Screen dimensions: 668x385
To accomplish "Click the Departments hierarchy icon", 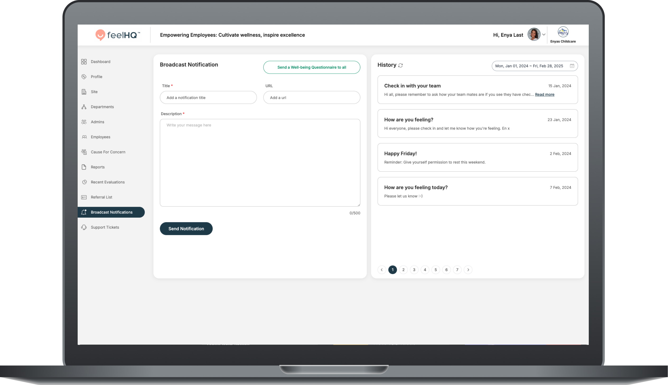I will click(x=84, y=107).
